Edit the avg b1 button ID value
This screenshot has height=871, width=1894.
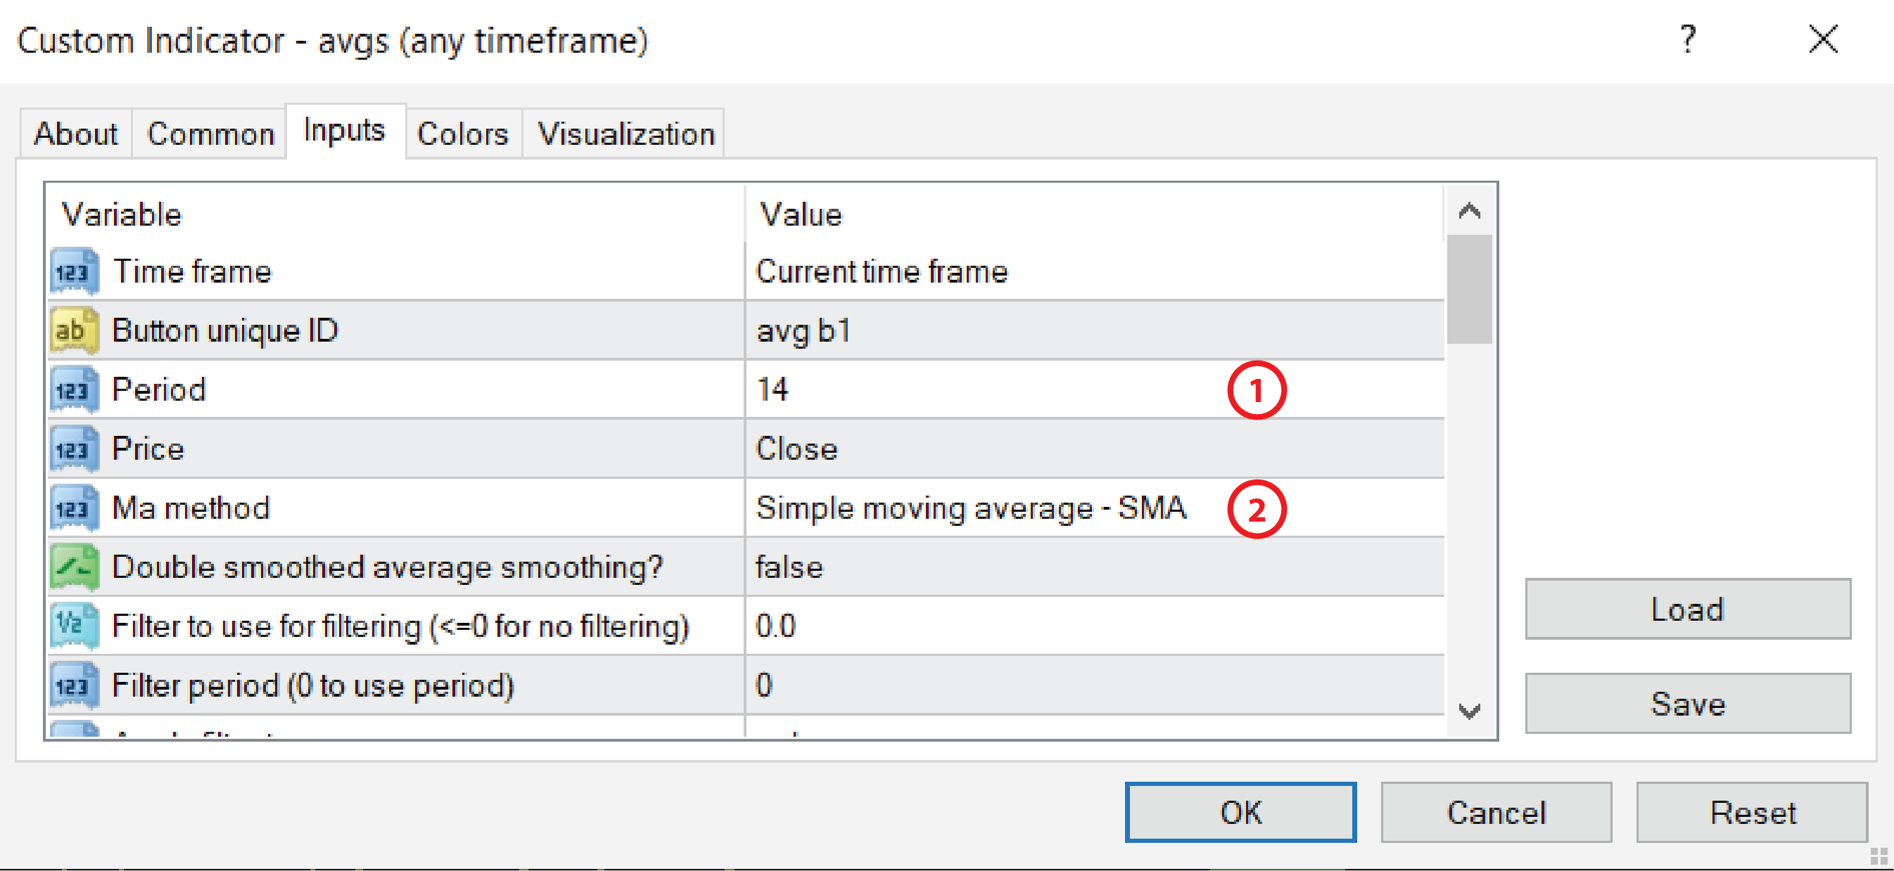tap(1095, 330)
